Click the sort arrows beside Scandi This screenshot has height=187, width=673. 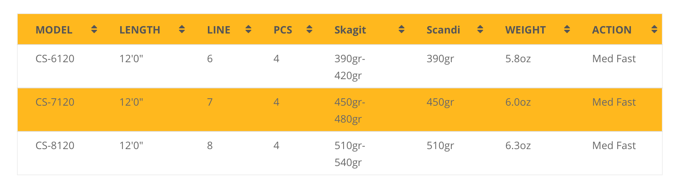coord(480,29)
